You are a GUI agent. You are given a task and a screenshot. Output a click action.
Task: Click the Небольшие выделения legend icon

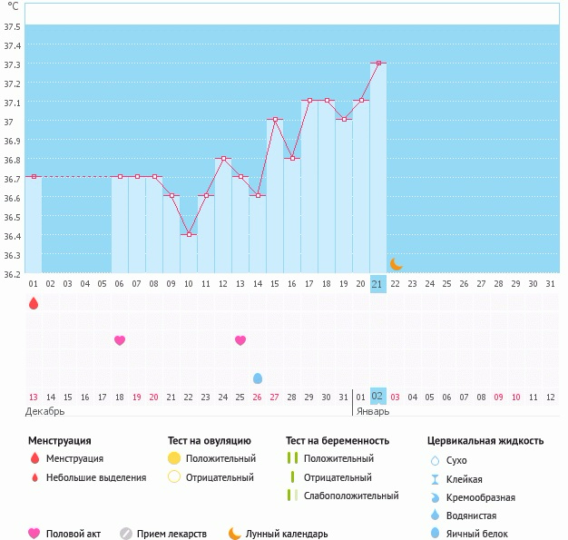(34, 478)
